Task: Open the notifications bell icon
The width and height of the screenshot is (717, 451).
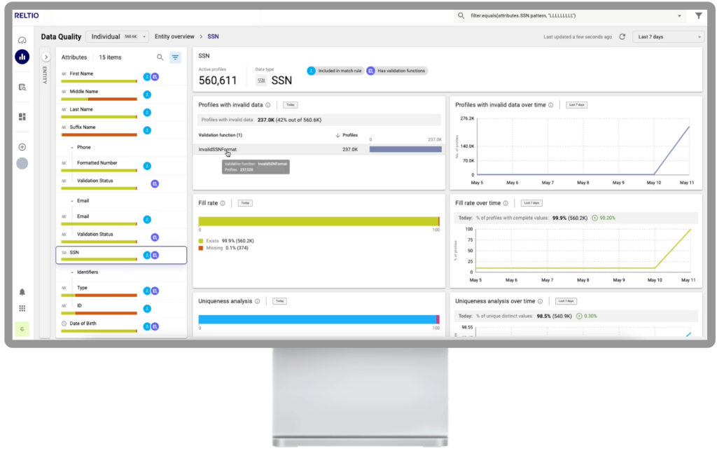Action: 22,291
